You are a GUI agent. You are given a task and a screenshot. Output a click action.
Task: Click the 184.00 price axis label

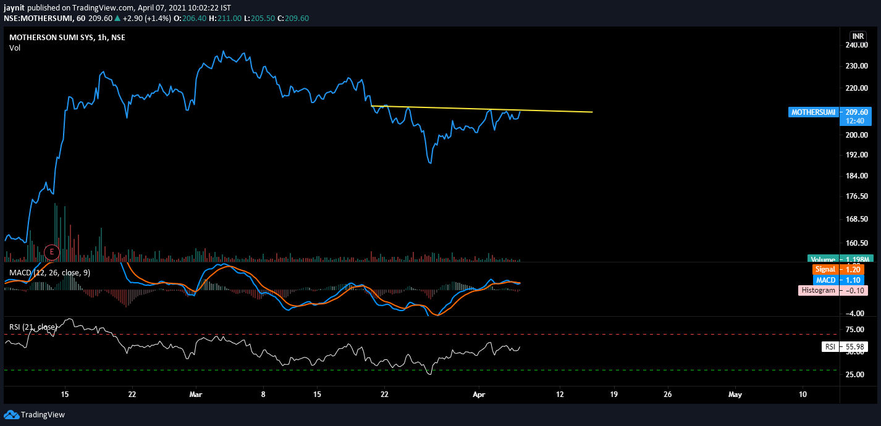click(857, 176)
